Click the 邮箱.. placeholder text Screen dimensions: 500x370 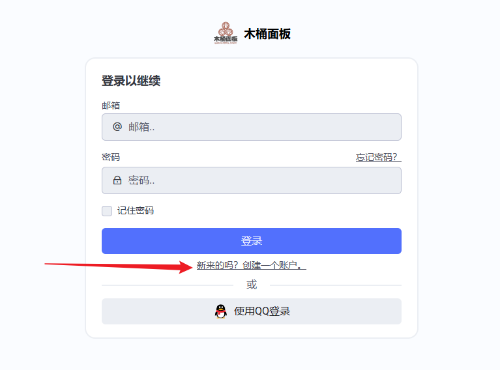point(141,127)
